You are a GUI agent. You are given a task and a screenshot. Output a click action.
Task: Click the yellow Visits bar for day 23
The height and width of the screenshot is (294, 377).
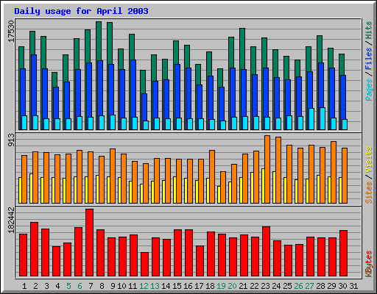tap(263, 186)
